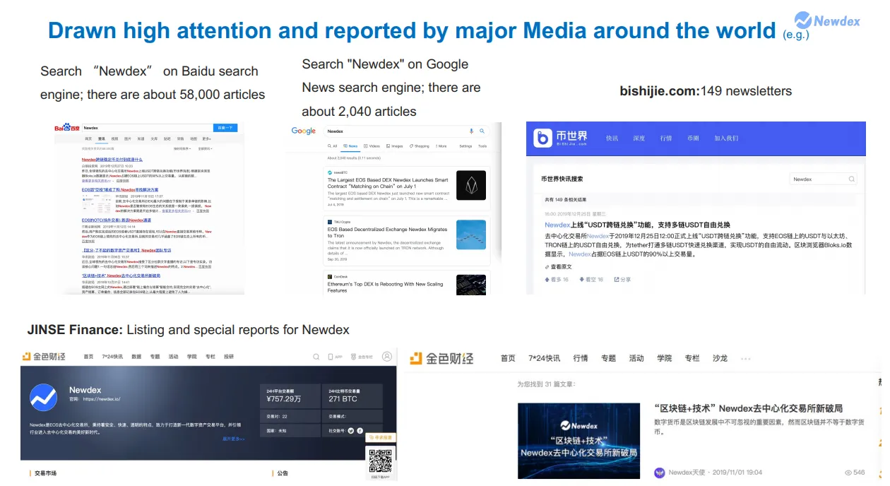Image resolution: width=890 pixels, height=486 pixels.
Task: Click light Jinse Finance logo
Action: point(442,358)
